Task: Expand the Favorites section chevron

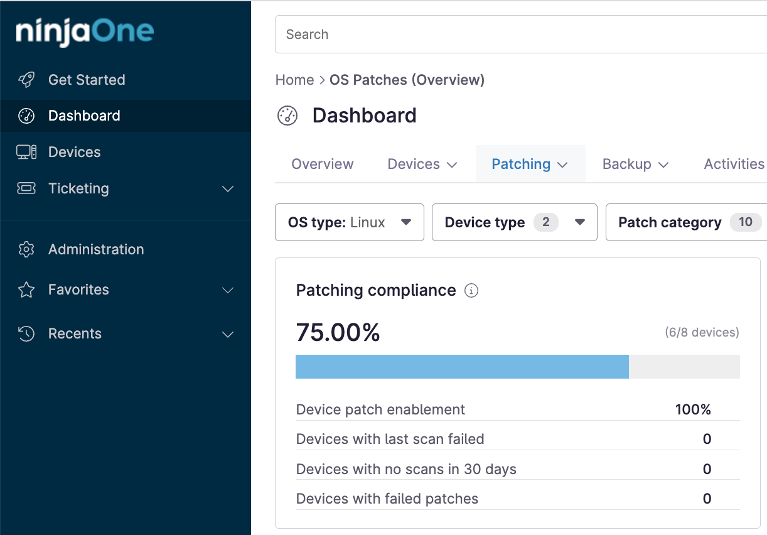Action: [x=228, y=290]
